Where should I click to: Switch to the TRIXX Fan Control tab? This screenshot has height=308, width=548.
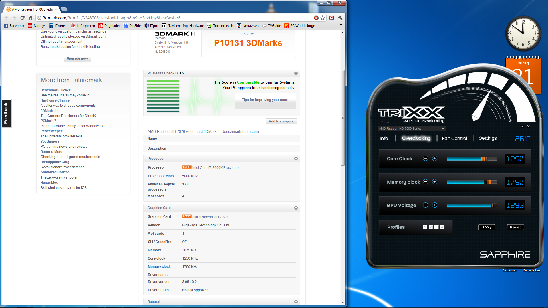tap(454, 138)
